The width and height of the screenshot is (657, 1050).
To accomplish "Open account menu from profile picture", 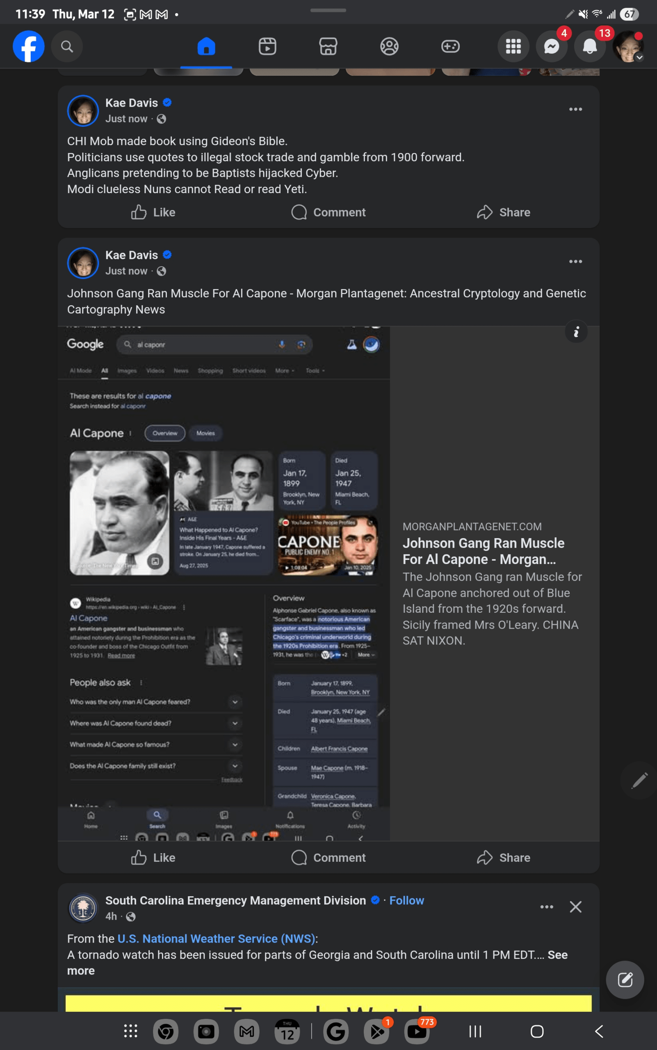I will [628, 46].
